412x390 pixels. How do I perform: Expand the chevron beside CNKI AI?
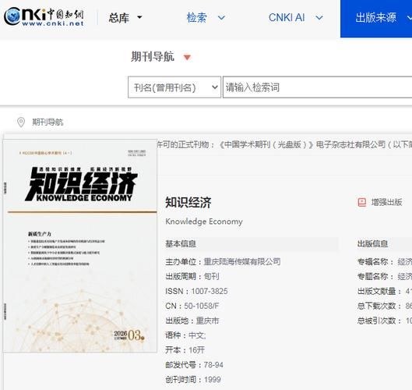(319, 18)
